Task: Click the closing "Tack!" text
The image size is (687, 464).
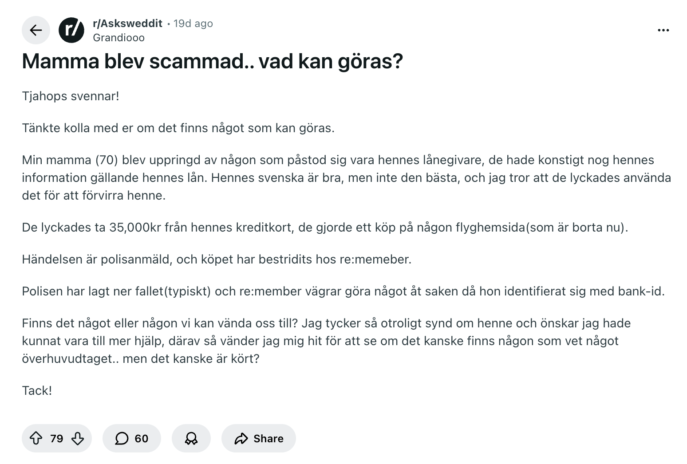Action: tap(37, 391)
